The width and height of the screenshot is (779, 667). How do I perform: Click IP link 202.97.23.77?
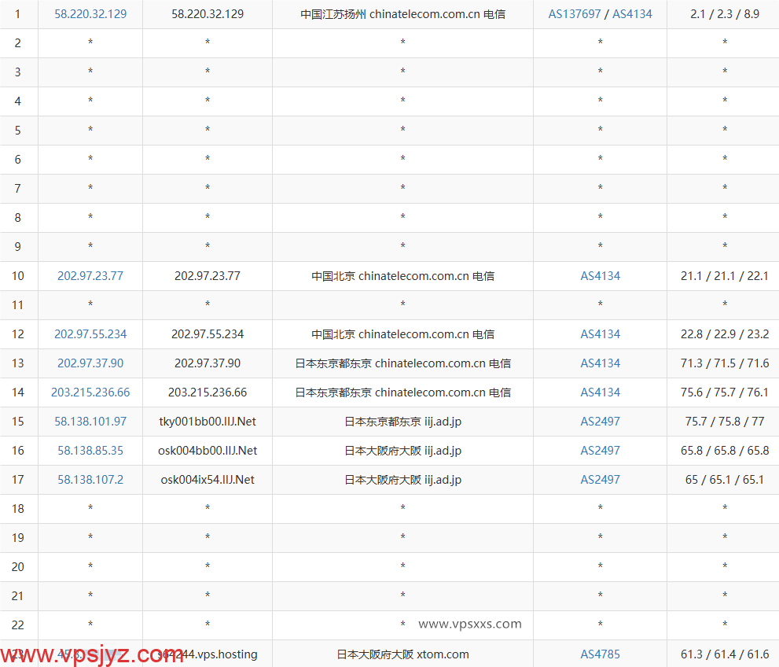[90, 276]
